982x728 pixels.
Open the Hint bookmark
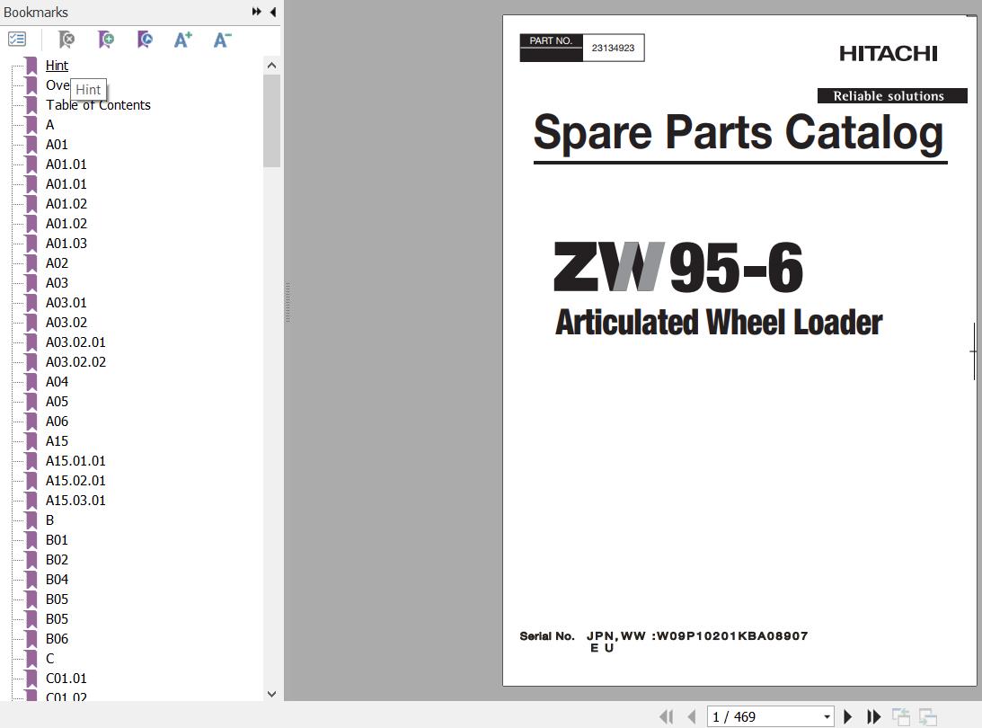(x=57, y=65)
